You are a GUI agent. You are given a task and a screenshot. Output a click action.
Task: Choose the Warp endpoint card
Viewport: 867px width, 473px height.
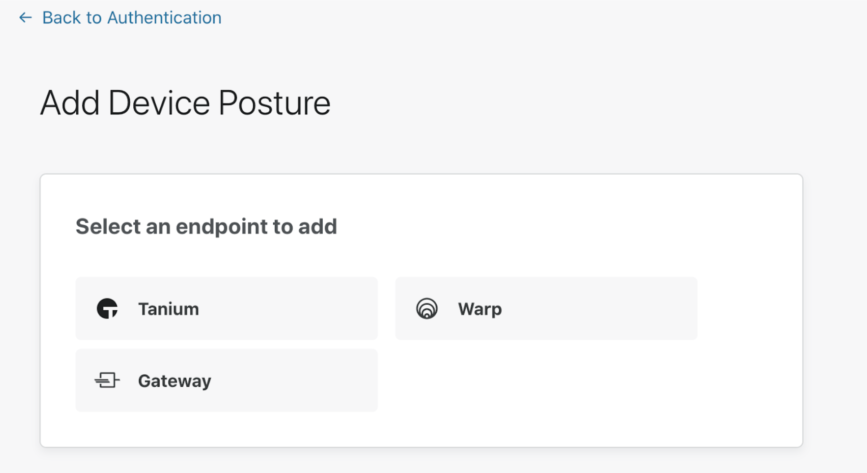546,309
